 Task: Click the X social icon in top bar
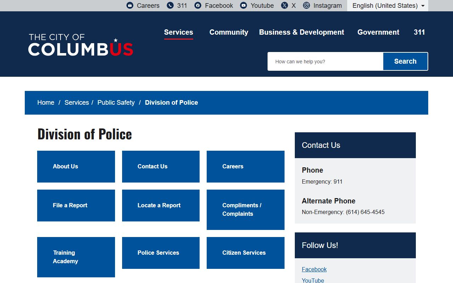pos(285,5)
